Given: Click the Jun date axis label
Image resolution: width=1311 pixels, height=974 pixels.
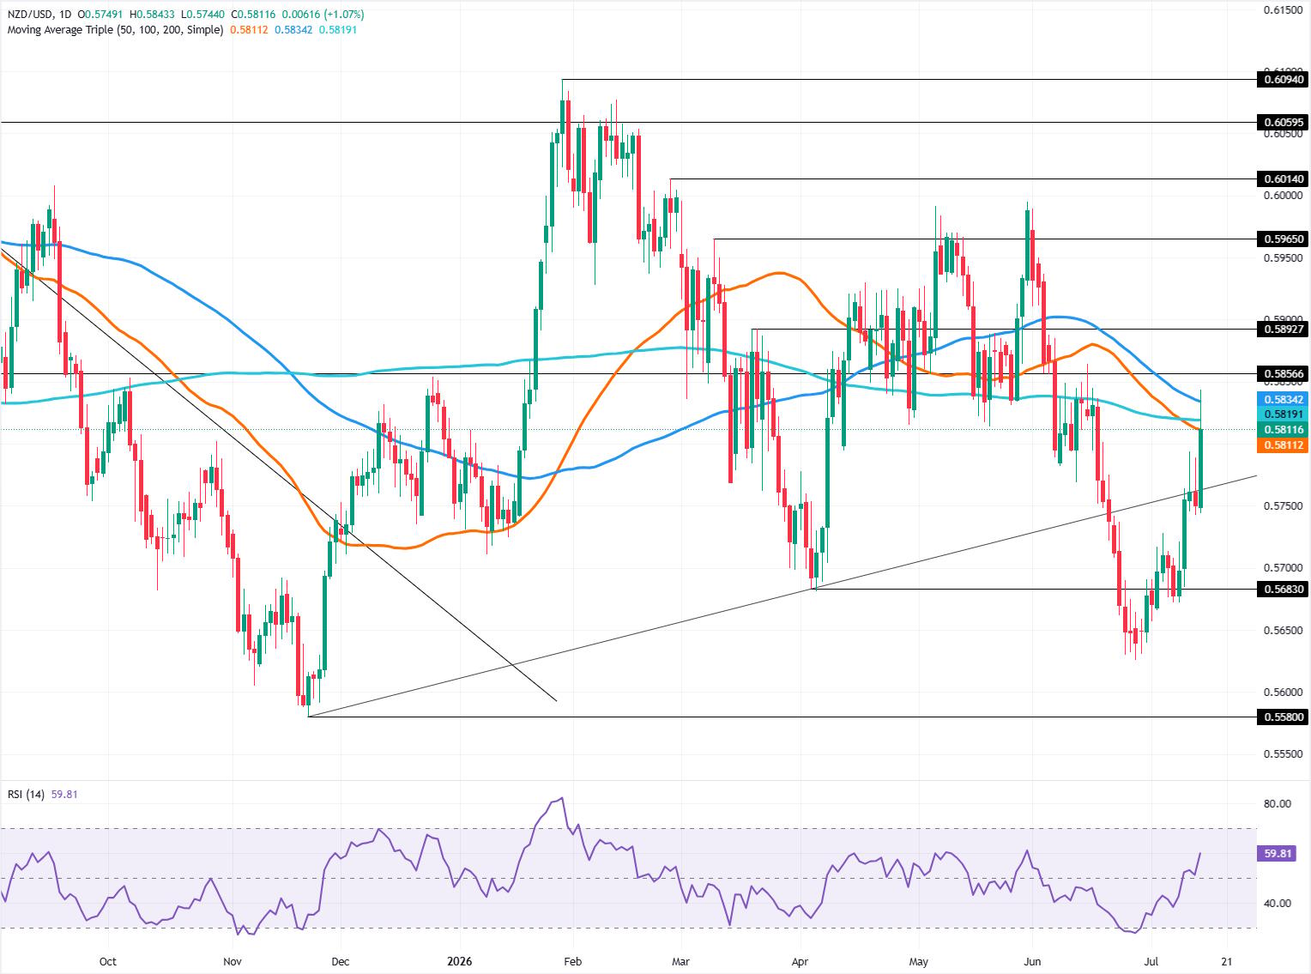Looking at the screenshot, I should [x=1032, y=962].
